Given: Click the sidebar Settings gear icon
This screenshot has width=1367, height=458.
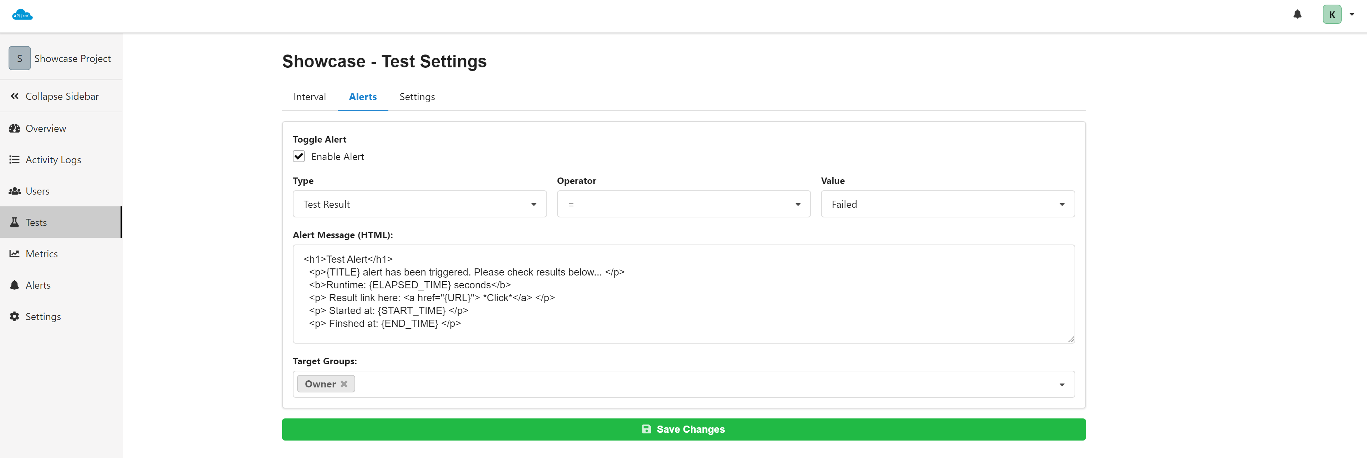Looking at the screenshot, I should pos(14,316).
